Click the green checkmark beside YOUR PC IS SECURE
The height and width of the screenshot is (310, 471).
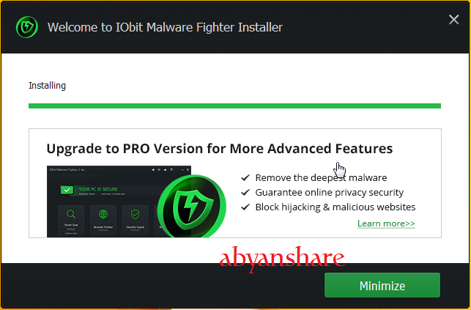[x=67, y=190]
